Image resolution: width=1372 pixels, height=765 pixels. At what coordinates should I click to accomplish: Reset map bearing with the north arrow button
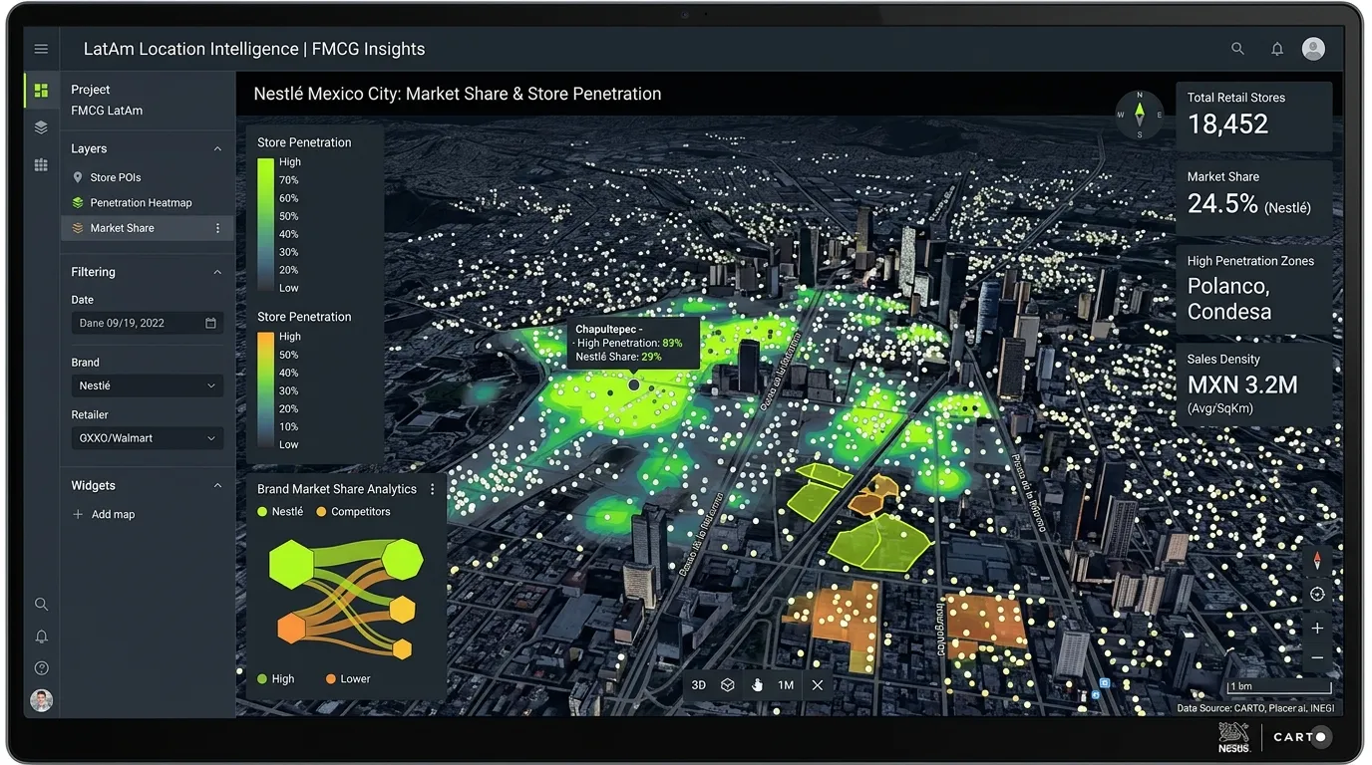pos(1317,561)
